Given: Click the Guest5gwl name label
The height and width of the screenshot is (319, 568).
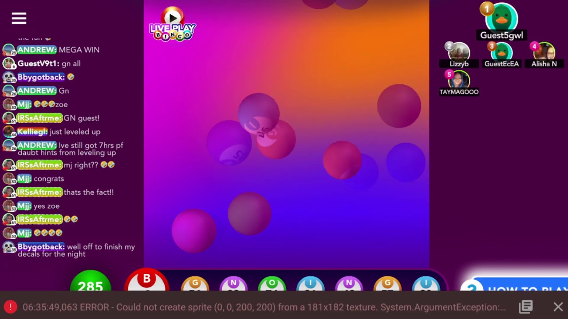Looking at the screenshot, I should tap(501, 35).
